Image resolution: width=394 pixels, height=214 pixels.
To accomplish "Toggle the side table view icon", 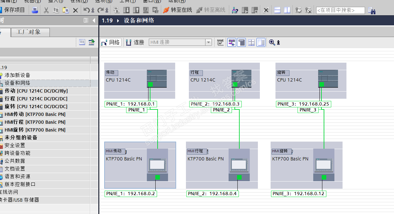I will click(261, 42).
